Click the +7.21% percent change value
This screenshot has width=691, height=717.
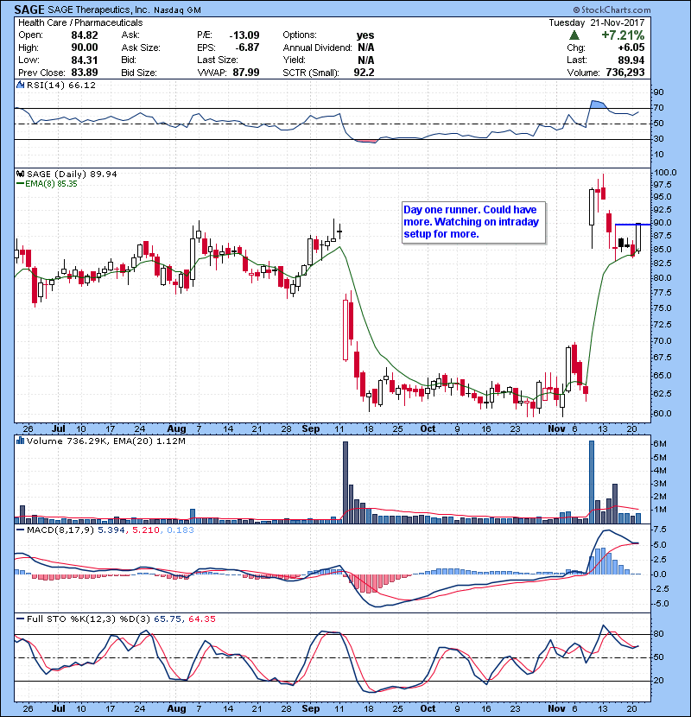click(x=623, y=35)
